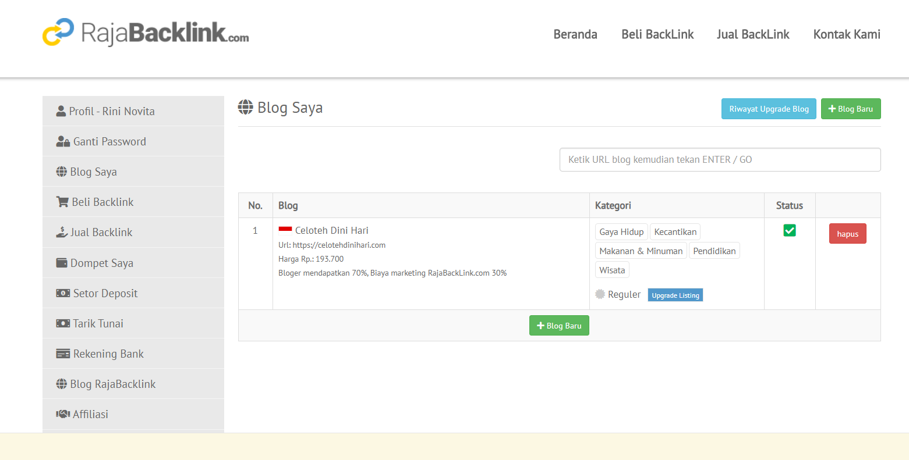Click the Riwayat Upgrade Blog button
The image size is (909, 460).
coord(769,109)
